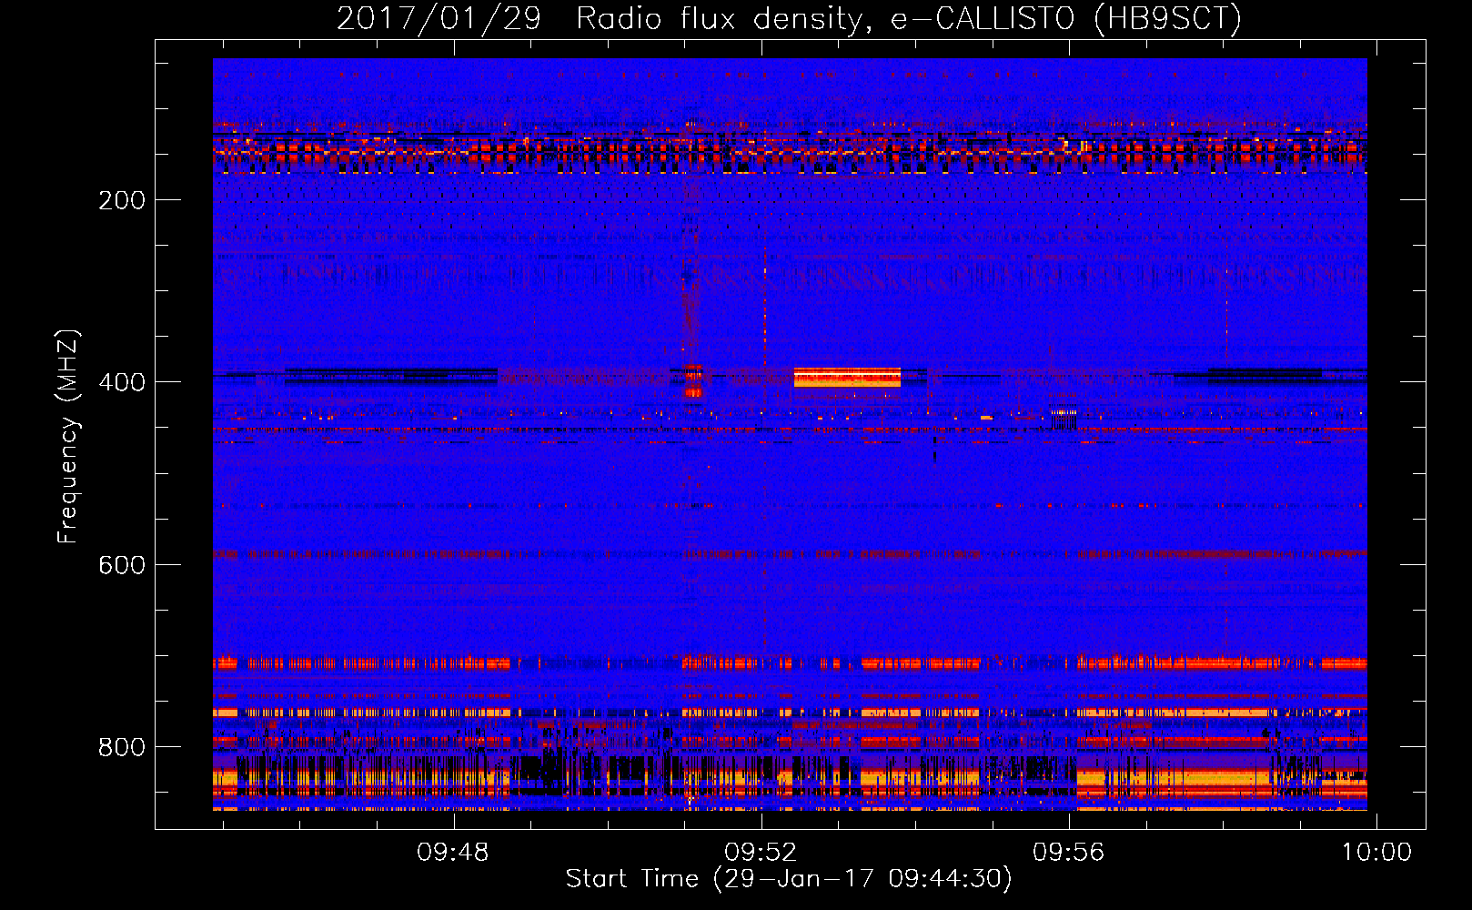The width and height of the screenshot is (1472, 910).
Task: Click the '09:48' time axis label
Action: (x=453, y=852)
